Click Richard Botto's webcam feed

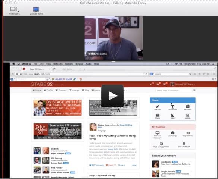(113, 38)
